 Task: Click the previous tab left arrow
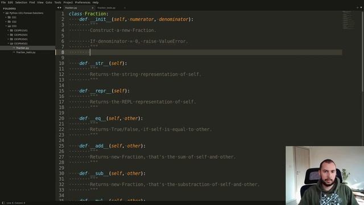coord(58,7)
